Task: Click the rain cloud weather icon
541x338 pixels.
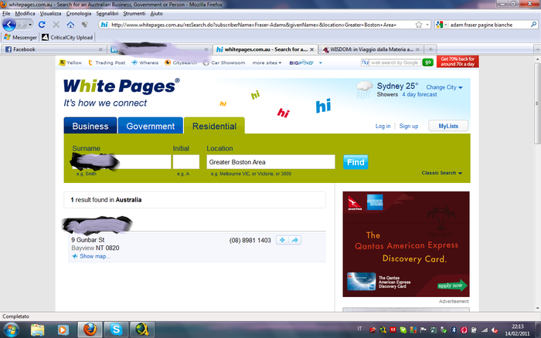Action: 364,90
